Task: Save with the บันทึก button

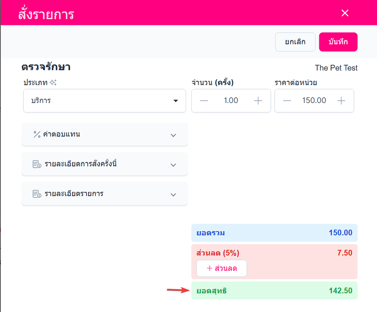Action: click(x=338, y=42)
